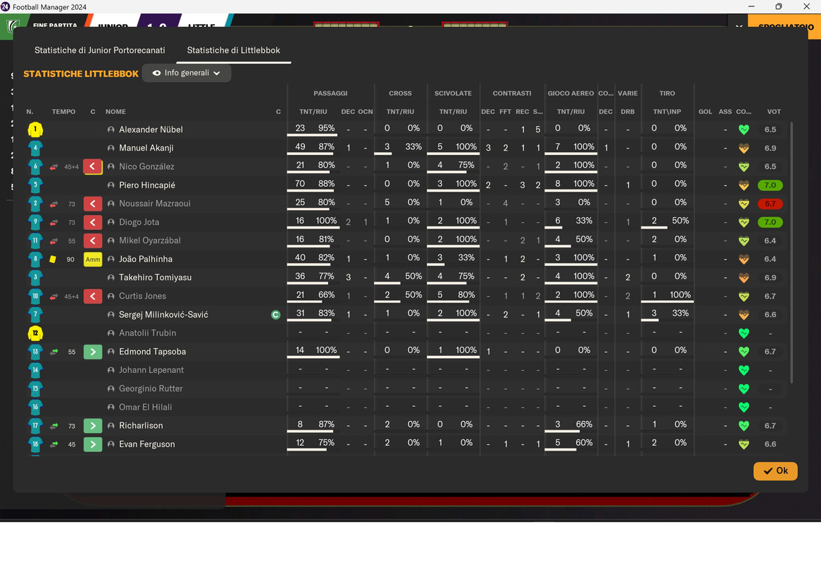This screenshot has height=566, width=821.
Task: Click the red substituted-off arrow for Diogo Jota
Action: [93, 222]
